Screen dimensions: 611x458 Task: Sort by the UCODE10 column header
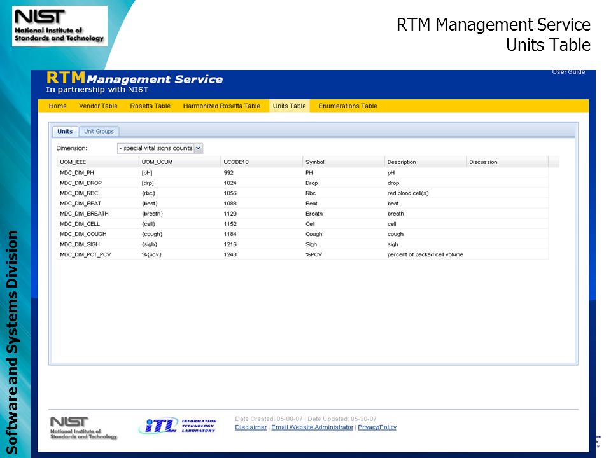262,162
